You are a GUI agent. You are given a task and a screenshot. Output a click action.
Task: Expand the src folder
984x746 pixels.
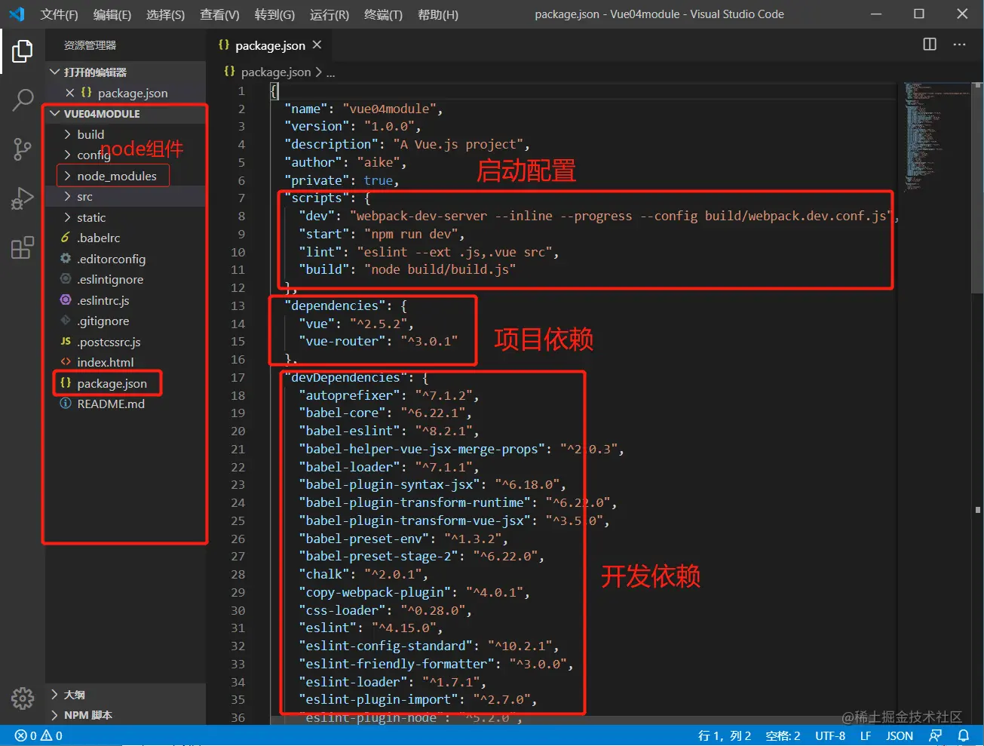[x=125, y=196]
